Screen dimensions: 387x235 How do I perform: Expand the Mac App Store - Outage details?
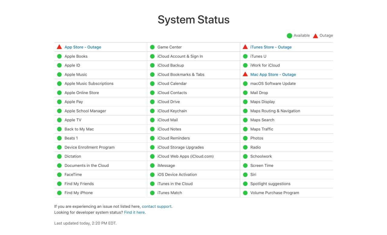pyautogui.click(x=273, y=74)
